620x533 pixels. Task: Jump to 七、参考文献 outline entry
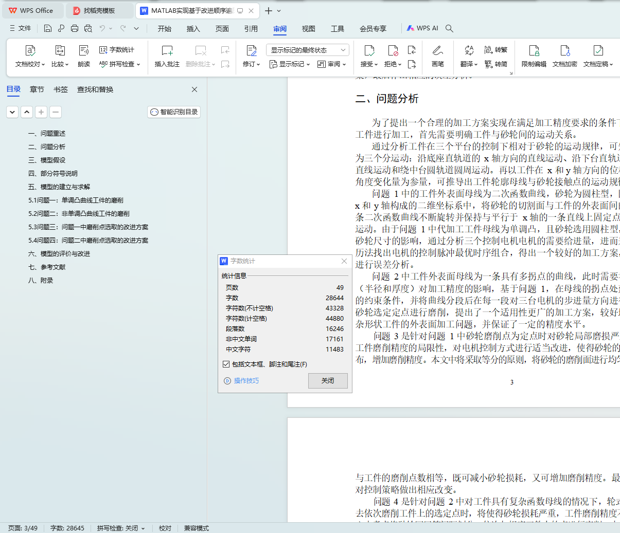(47, 267)
